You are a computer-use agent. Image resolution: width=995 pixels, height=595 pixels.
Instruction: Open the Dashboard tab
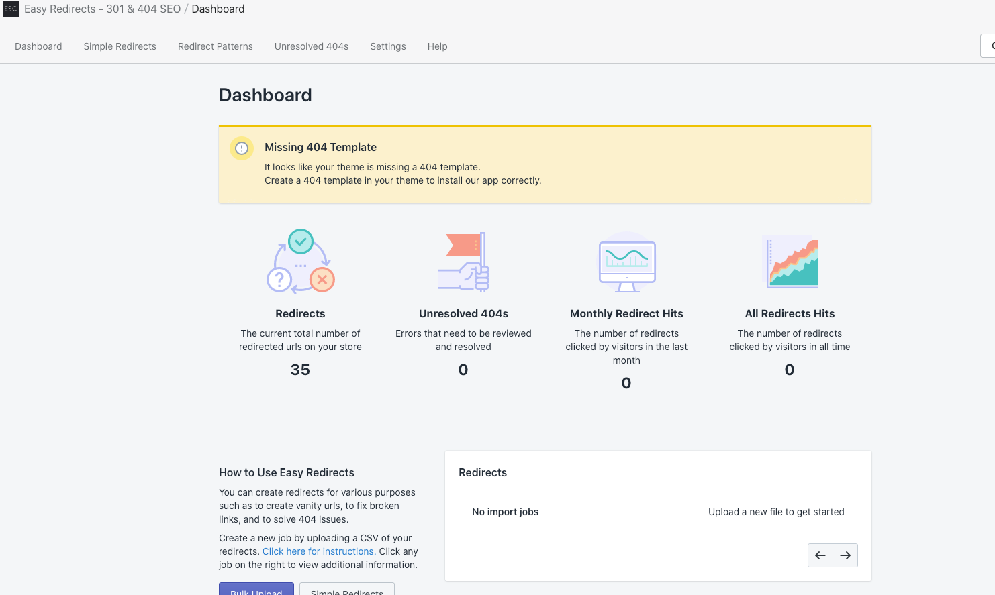pos(38,46)
